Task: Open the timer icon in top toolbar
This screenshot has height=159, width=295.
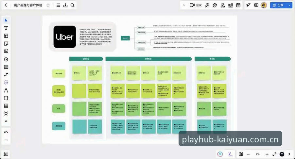Action: pyautogui.click(x=215, y=5)
